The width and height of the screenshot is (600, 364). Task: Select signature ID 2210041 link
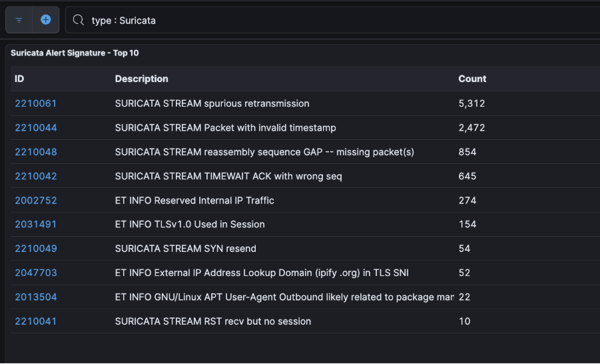pos(36,321)
